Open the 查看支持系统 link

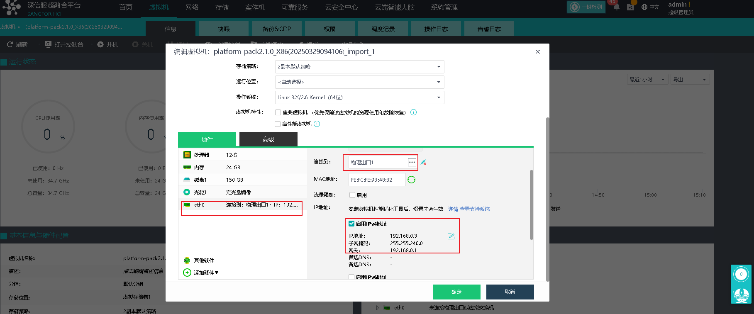point(474,209)
